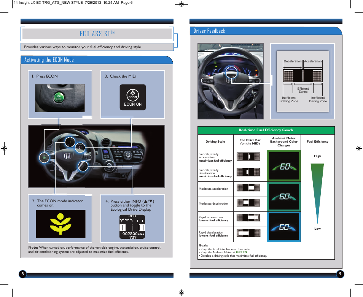Click the Eco Drive bar zones diagram
Screen dimensions: 363x297
(x=303, y=81)
